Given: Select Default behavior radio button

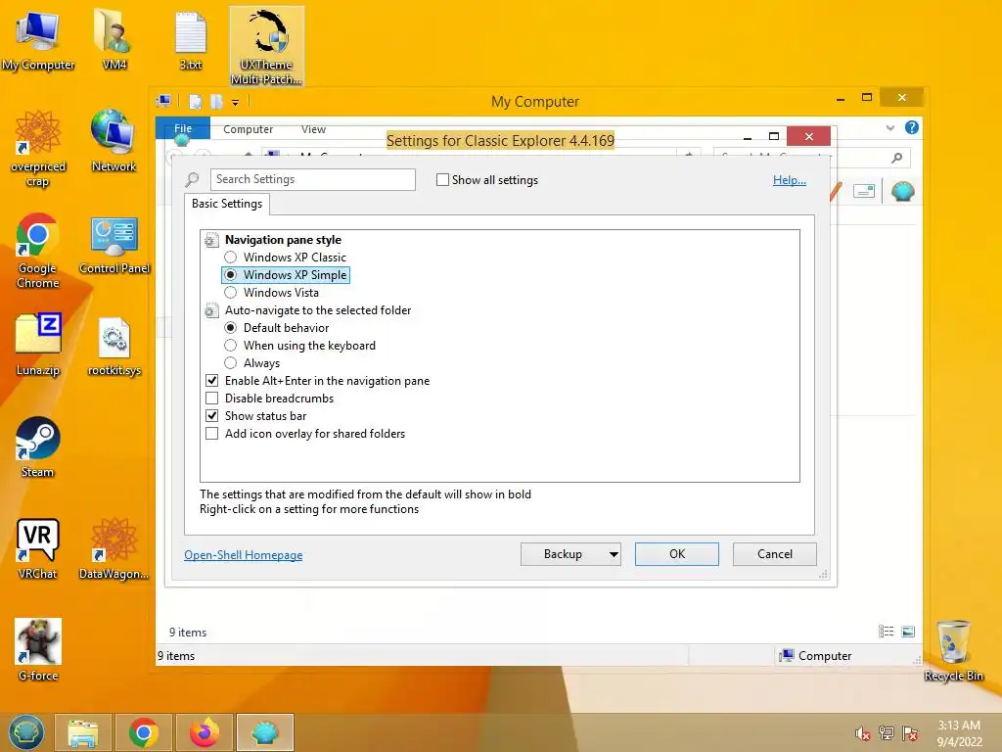Looking at the screenshot, I should [x=231, y=327].
